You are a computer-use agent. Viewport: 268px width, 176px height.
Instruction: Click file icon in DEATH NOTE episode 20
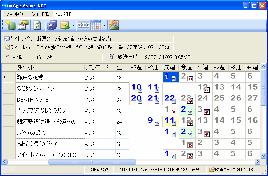(x=140, y=101)
